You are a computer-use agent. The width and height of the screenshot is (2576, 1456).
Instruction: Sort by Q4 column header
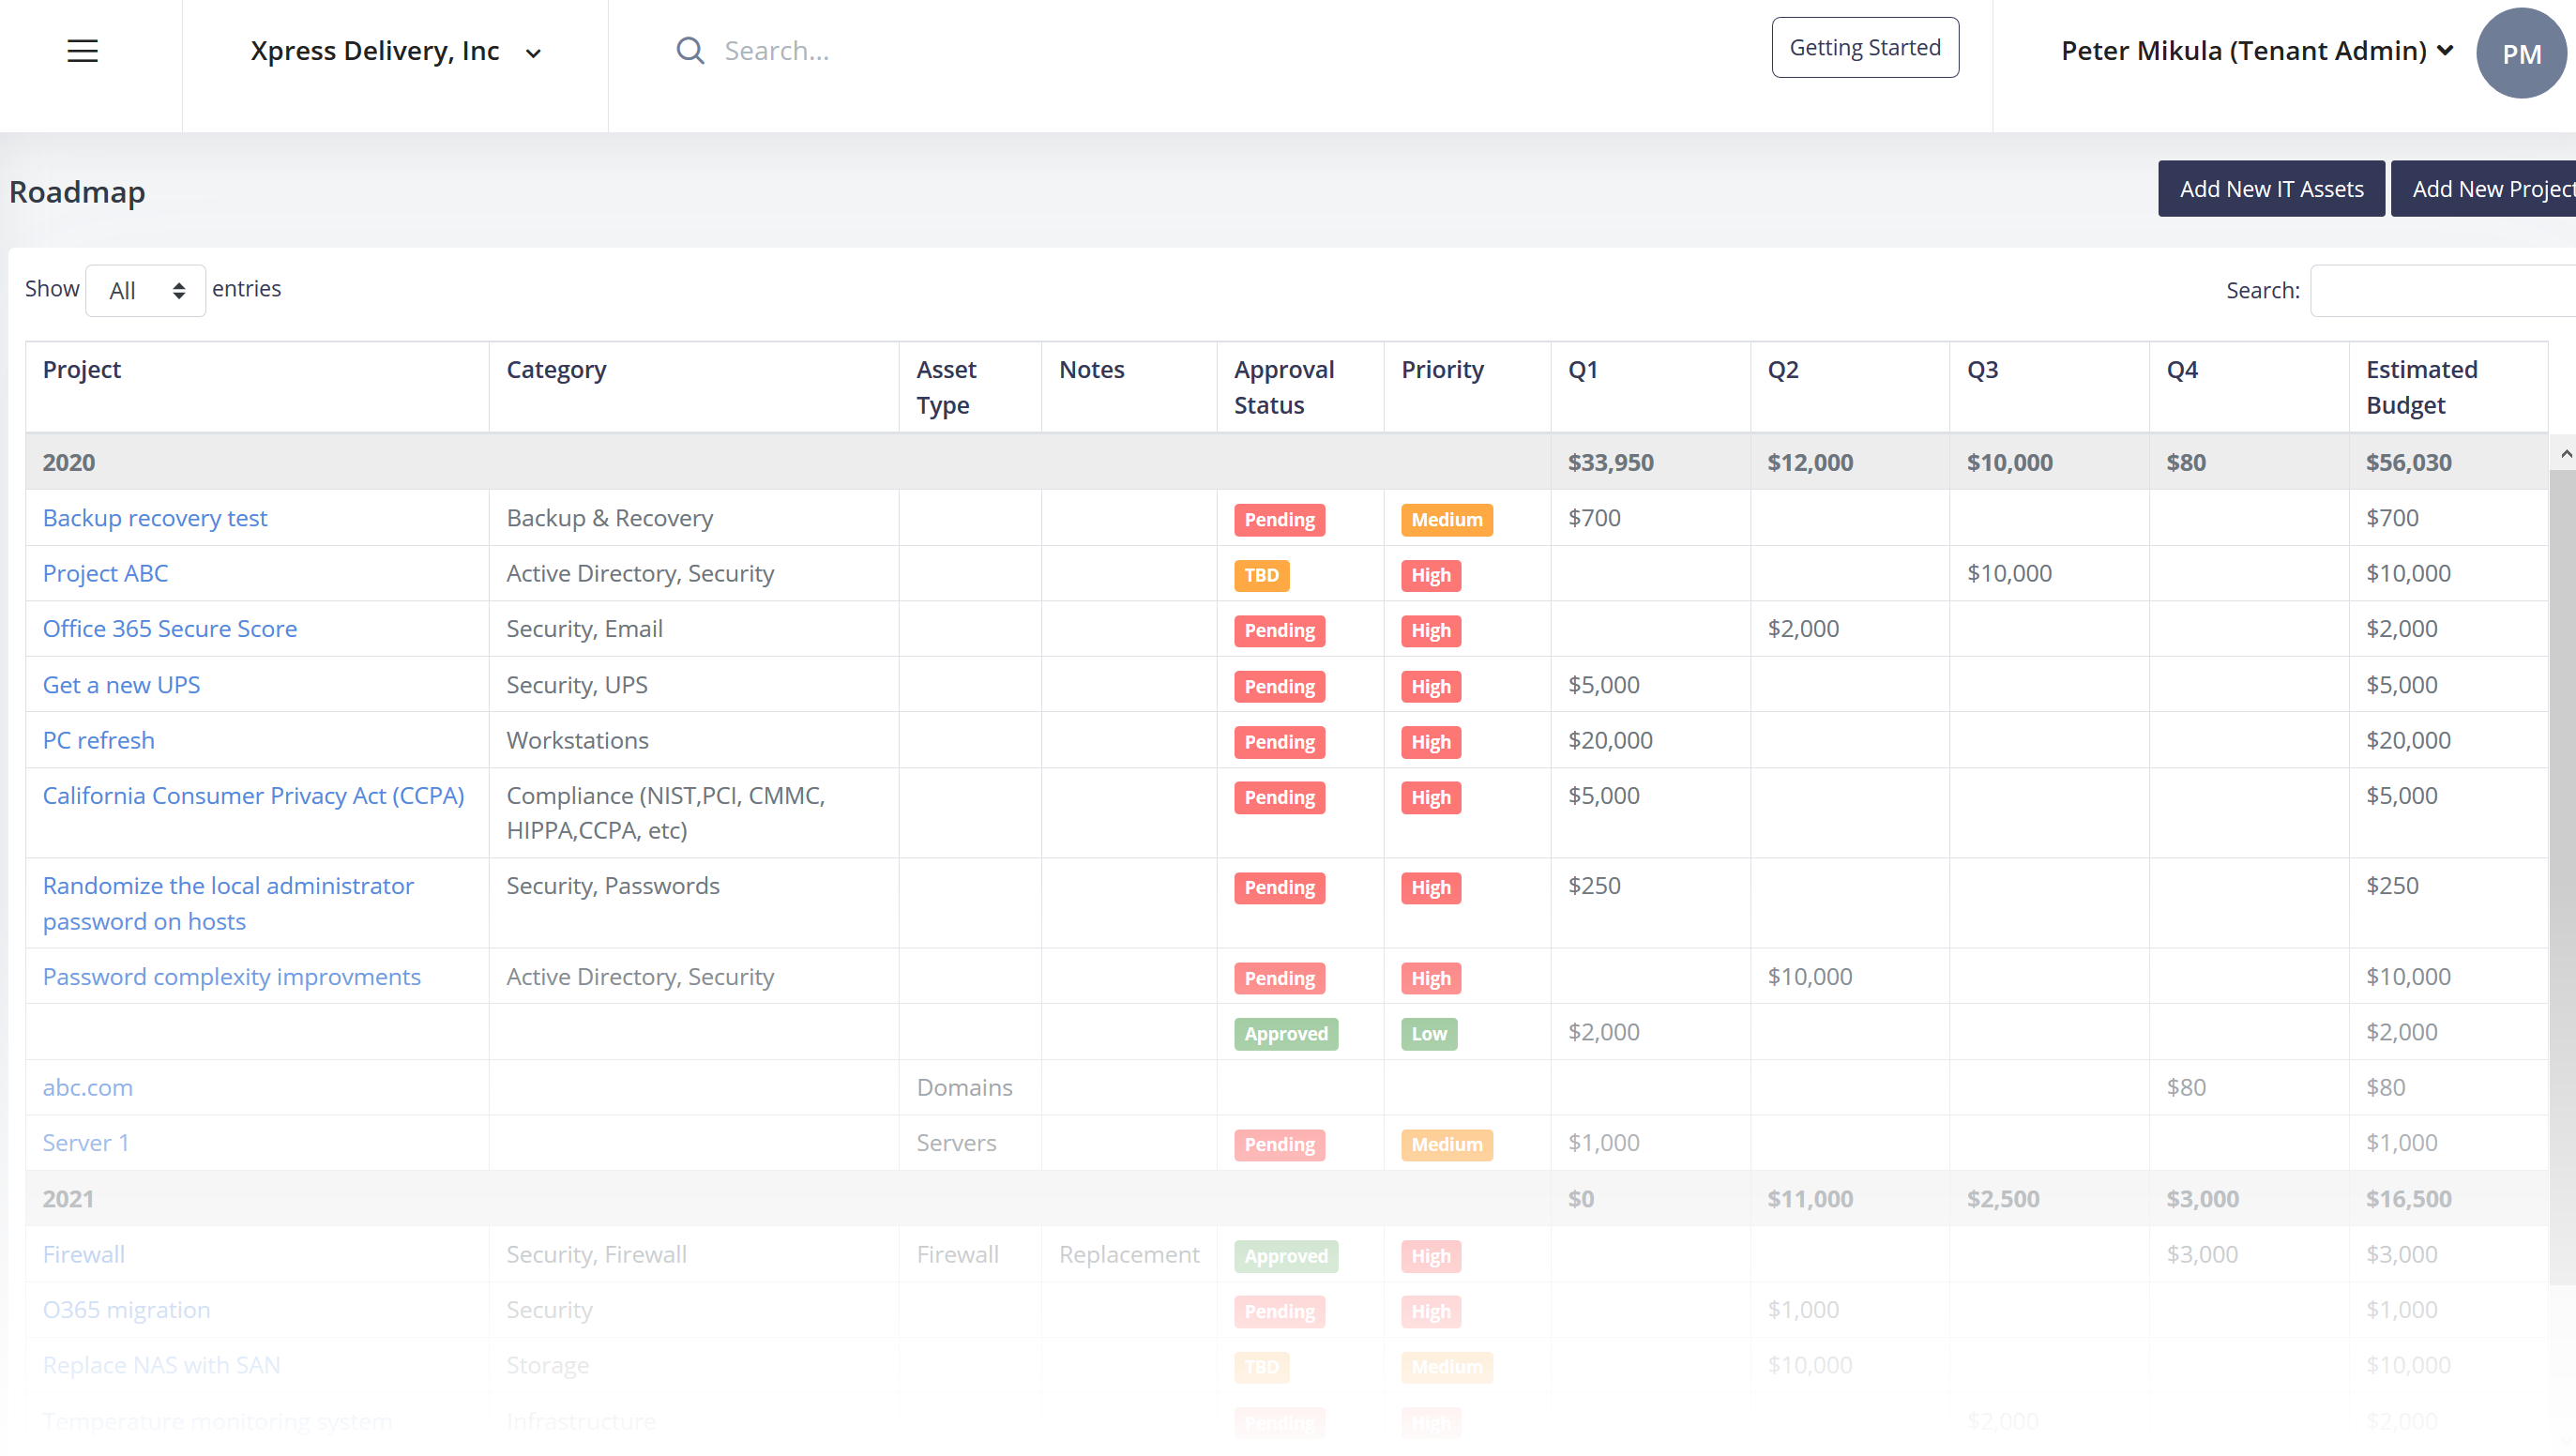point(2249,387)
